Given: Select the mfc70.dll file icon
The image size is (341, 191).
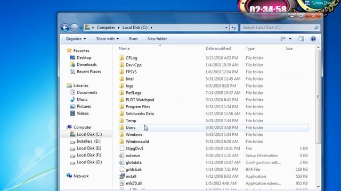Looking at the screenshot, I should (122, 183).
